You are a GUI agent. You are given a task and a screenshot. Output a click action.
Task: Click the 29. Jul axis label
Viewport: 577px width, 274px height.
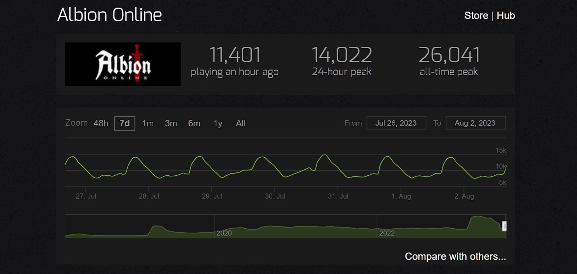click(212, 196)
